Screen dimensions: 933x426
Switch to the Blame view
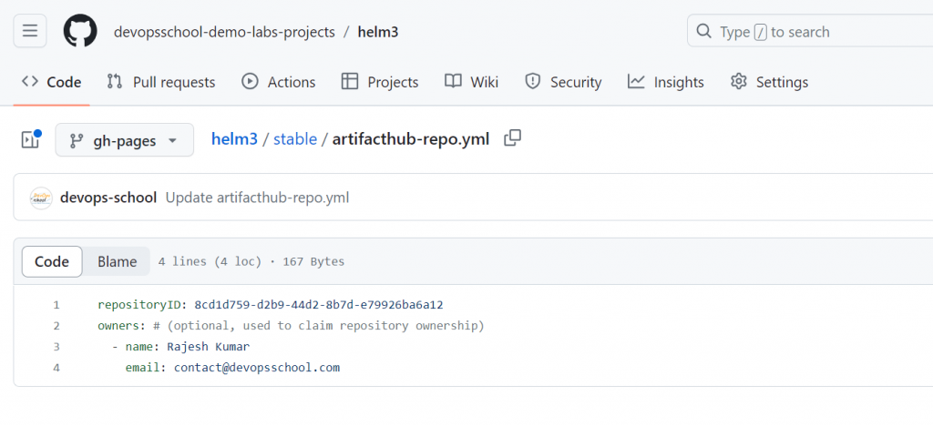(x=117, y=261)
